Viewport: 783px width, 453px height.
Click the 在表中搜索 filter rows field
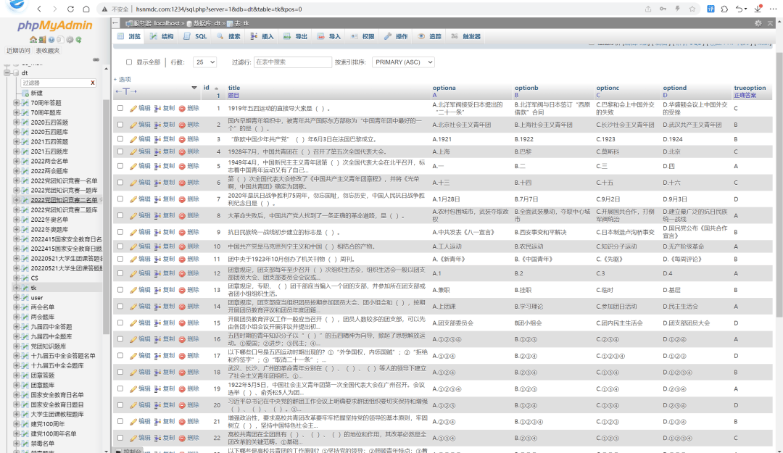[292, 62]
